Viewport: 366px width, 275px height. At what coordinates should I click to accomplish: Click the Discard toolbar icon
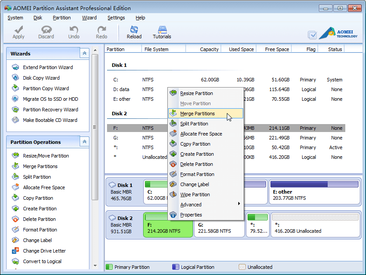click(46, 32)
